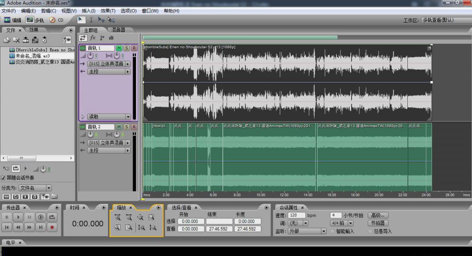
Task: Select the scrub tool icon
Action: 111,20
